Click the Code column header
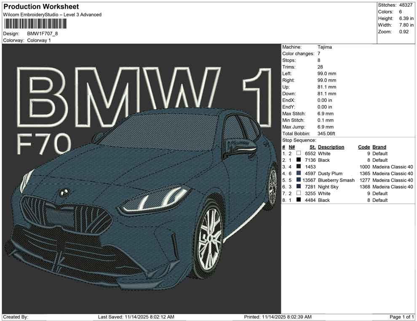Viewport: 417px width, 321px height. pos(364,147)
